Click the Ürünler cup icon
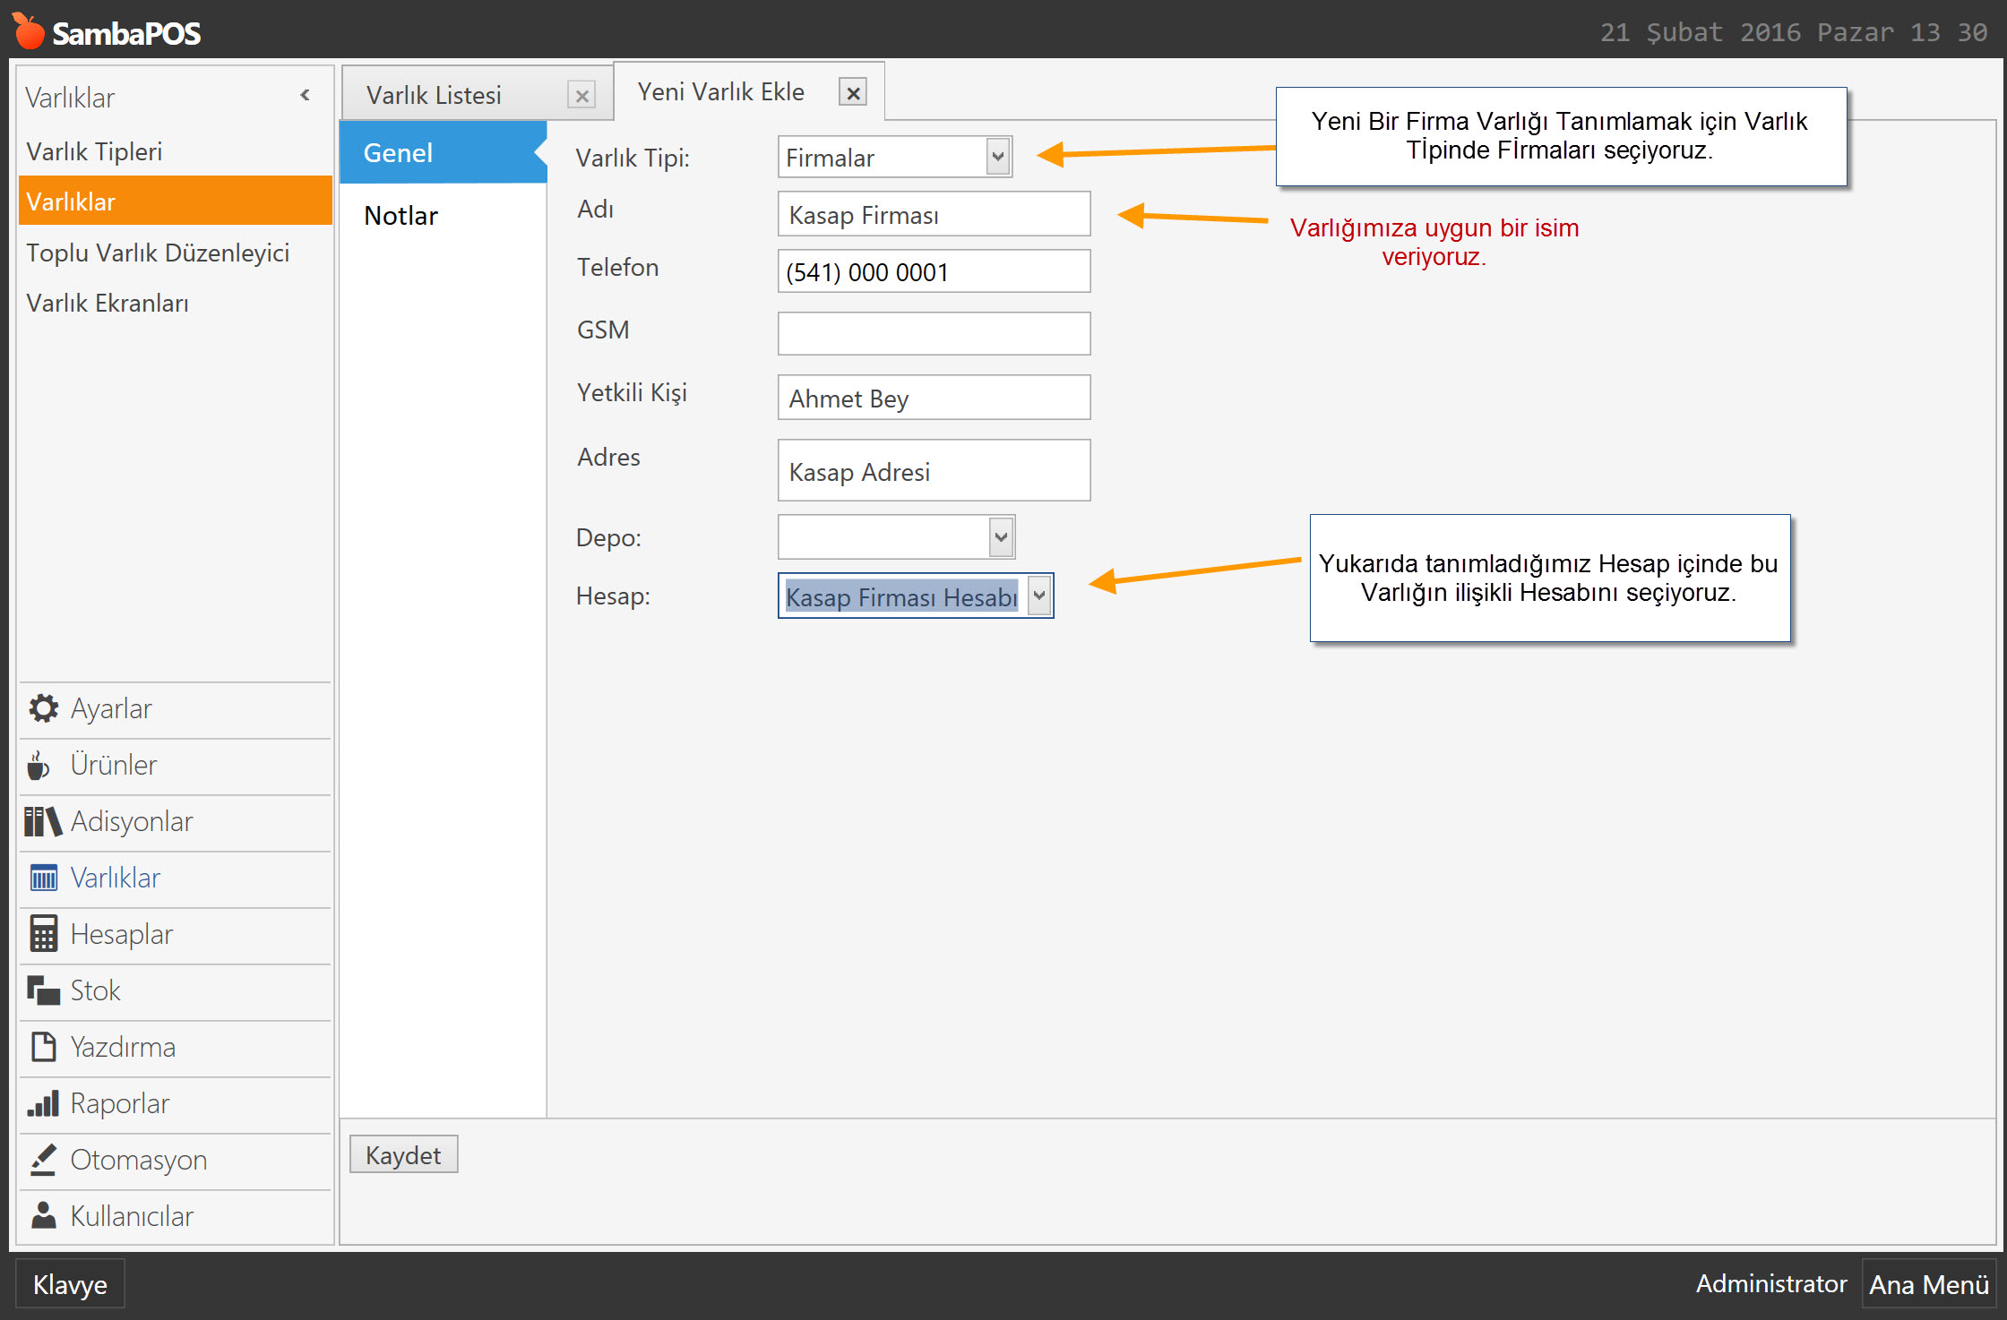Screen dimensions: 2007x1320 (x=39, y=765)
